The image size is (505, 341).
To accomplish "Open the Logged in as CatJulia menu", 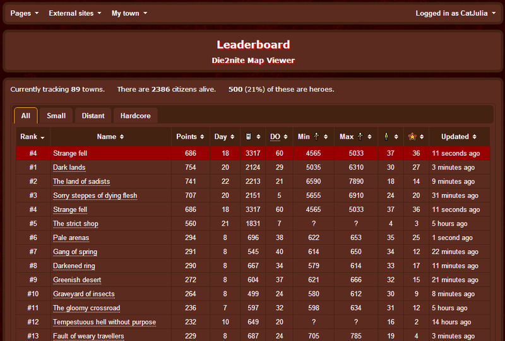I will [455, 13].
